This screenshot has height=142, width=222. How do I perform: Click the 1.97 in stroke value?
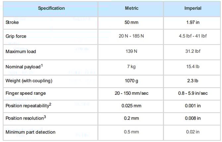pos(193,22)
